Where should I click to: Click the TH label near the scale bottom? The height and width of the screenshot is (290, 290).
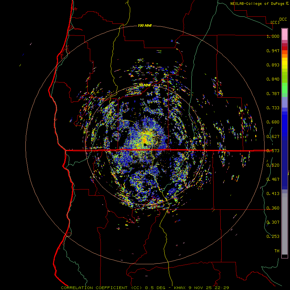point(277,251)
